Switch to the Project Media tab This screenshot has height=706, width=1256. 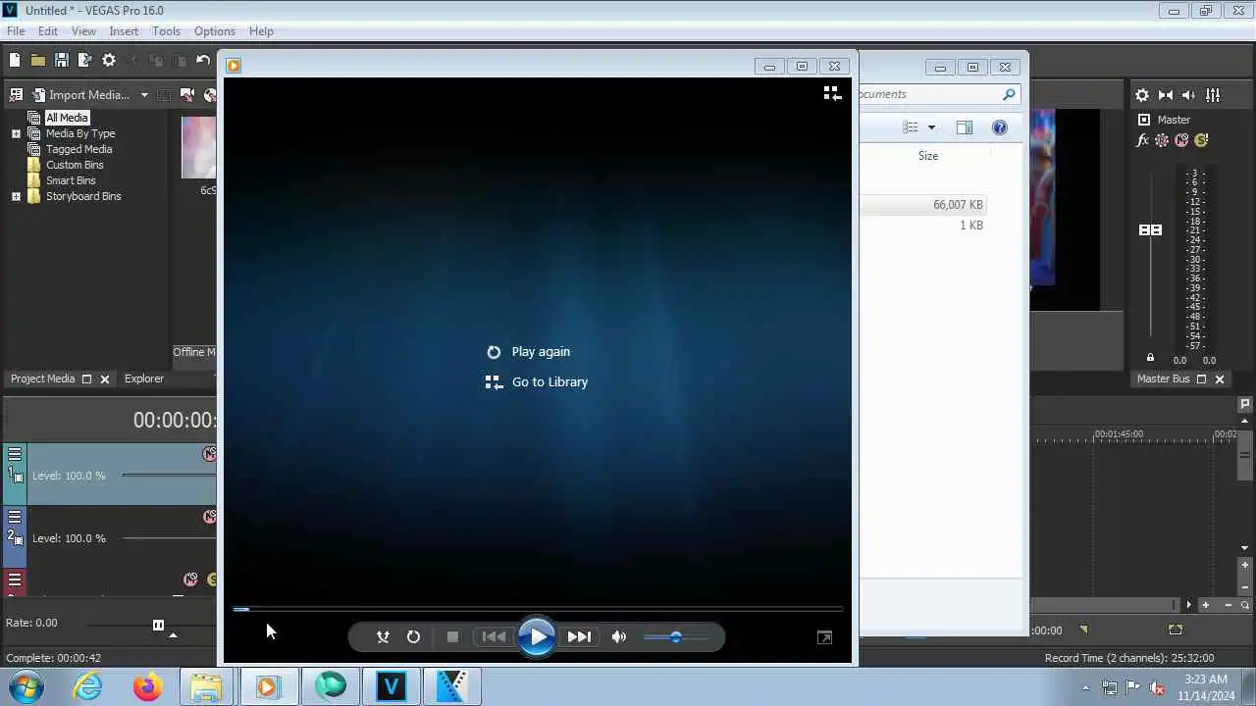pos(42,378)
